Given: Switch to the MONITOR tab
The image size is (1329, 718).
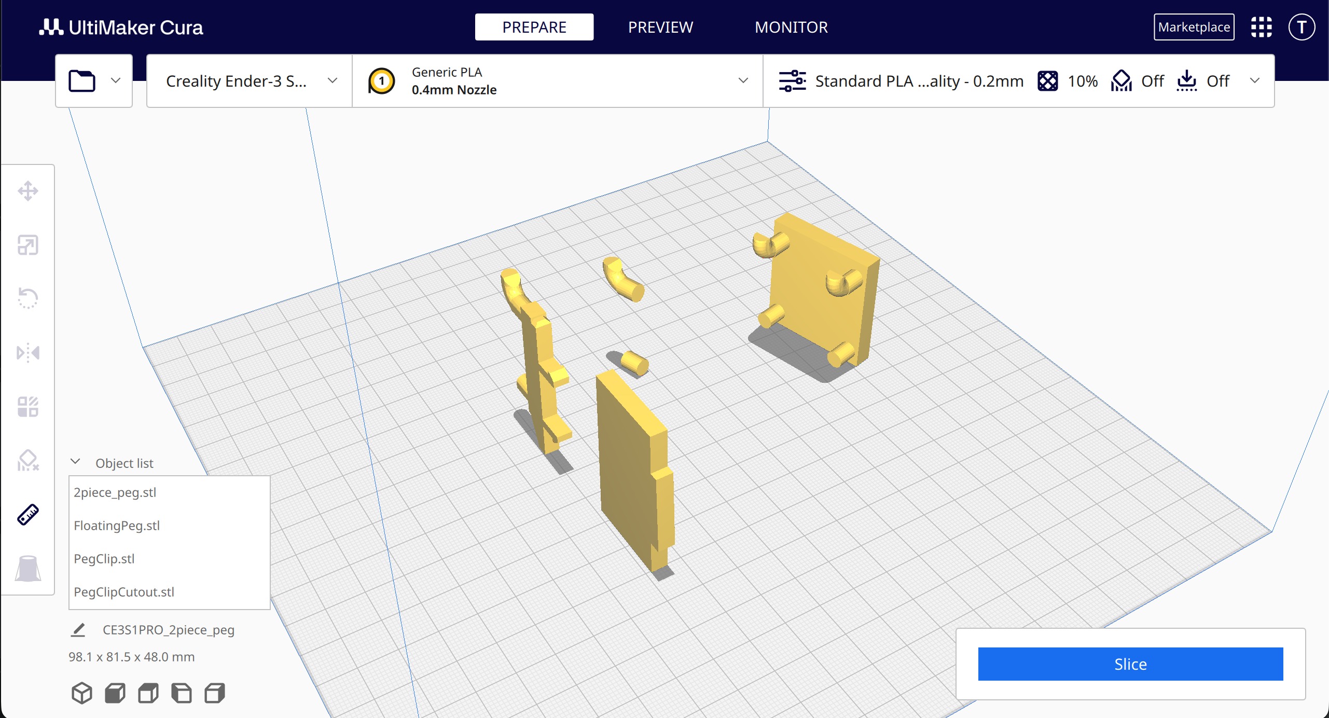Looking at the screenshot, I should [x=791, y=27].
